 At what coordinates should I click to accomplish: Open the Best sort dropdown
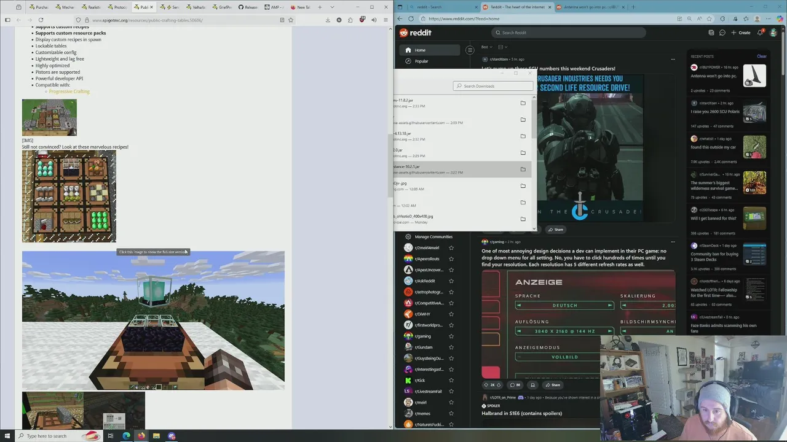click(486, 47)
